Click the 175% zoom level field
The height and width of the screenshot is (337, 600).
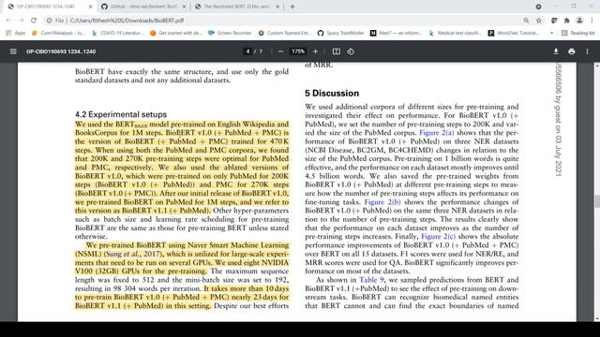(298, 51)
